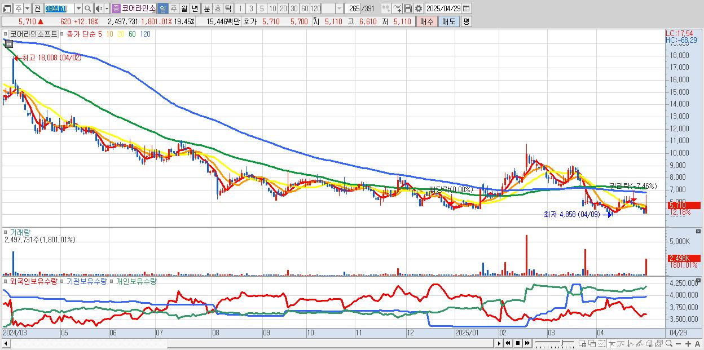Click interval button 60

pos(305,9)
